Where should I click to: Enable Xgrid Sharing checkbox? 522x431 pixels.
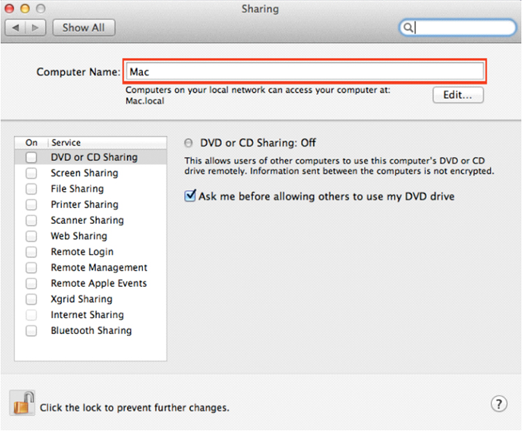(31, 299)
